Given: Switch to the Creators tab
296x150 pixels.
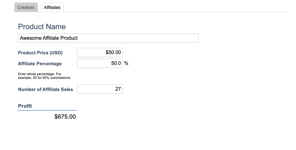Looking at the screenshot, I should coord(26,7).
